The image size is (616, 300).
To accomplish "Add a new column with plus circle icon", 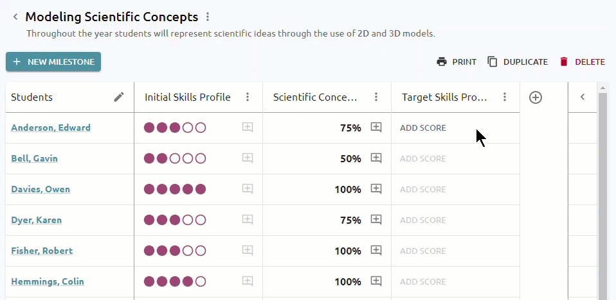I will tap(536, 97).
